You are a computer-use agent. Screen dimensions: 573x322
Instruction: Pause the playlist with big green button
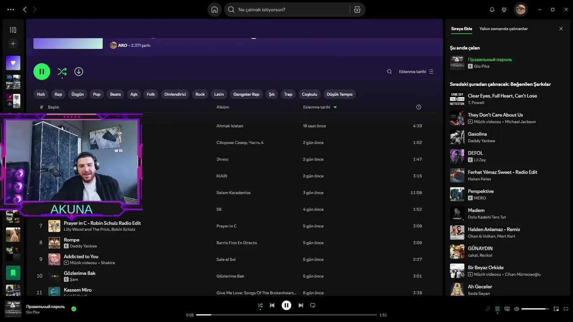coord(42,72)
